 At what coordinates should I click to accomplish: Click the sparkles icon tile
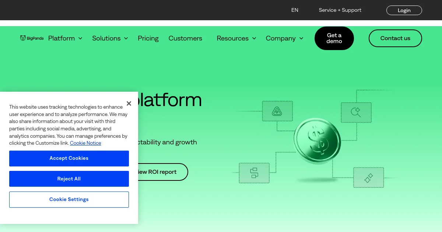(369, 177)
